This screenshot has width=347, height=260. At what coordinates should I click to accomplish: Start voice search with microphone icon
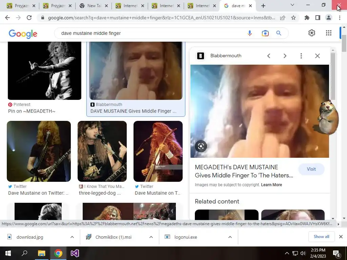click(250, 33)
